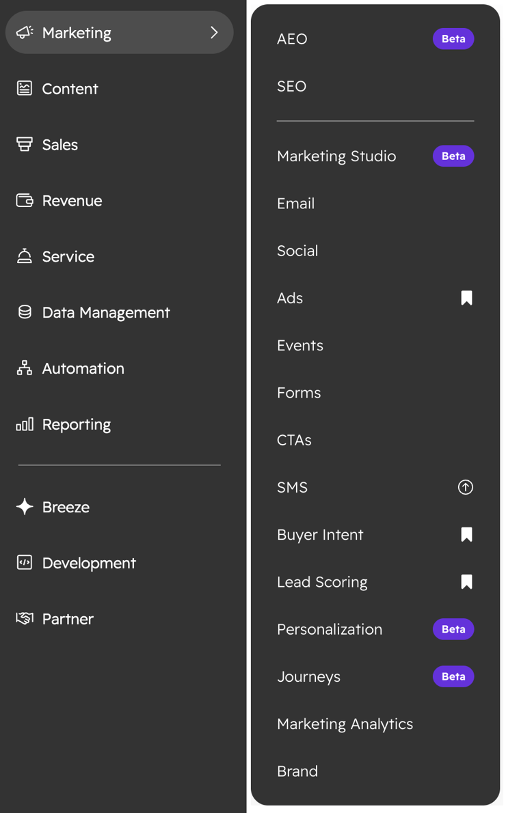Click the Automation workflow icon

[x=25, y=368]
